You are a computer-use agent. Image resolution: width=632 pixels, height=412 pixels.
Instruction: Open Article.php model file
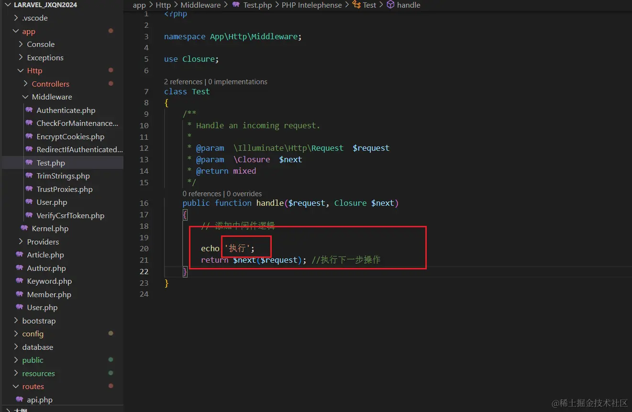tap(45, 255)
